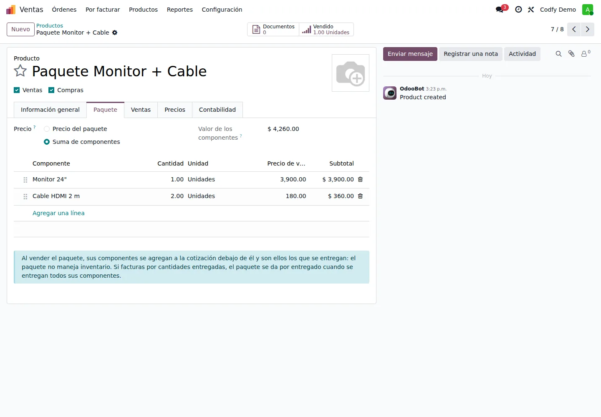The image size is (601, 417).
Task: Open the Por facturar menu
Action: point(103,10)
